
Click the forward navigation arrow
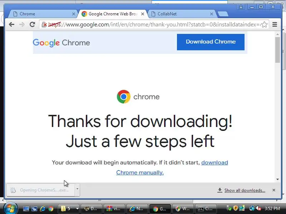[22, 24]
